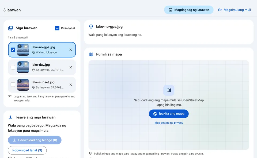The width and height of the screenshot is (257, 158).
Task: Toggle the Piliin lahat checkbox
Action: coord(57,28)
